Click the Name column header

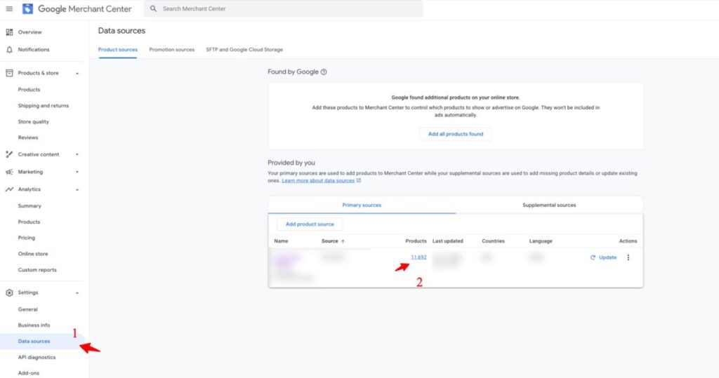(281, 241)
